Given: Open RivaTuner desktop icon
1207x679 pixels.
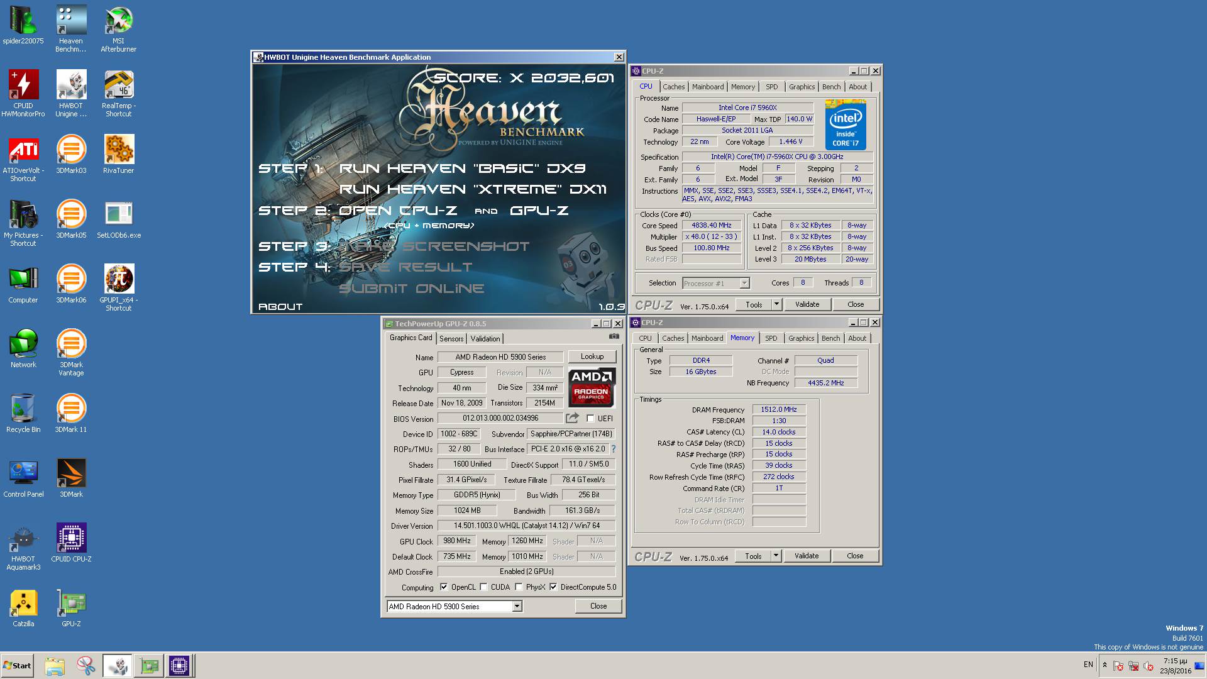Looking at the screenshot, I should coord(119,155).
